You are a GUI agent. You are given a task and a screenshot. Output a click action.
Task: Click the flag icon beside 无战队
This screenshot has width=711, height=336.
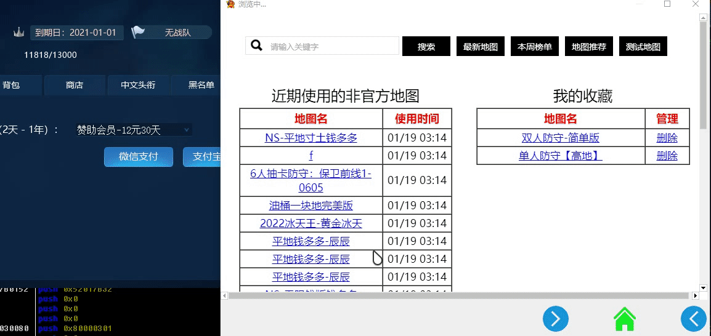tap(138, 32)
